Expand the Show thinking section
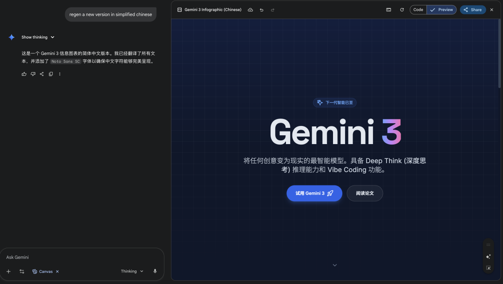 pos(38,37)
